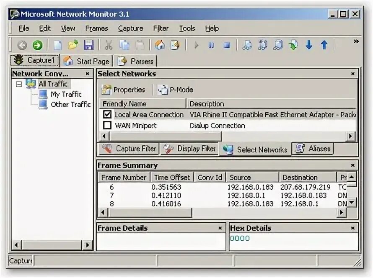This screenshot has width=373, height=278.
Task: Open a capture file with folder icon
Action: click(x=73, y=45)
